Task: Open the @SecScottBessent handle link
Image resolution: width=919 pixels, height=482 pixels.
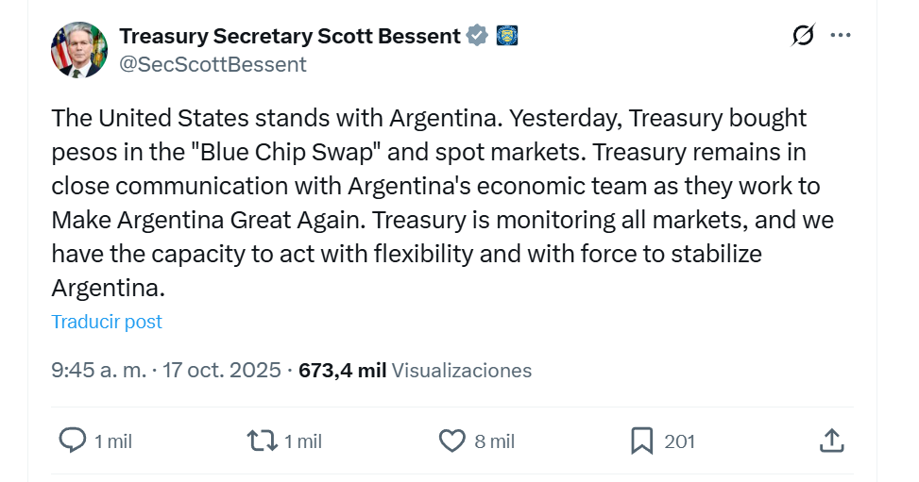Action: 213,64
